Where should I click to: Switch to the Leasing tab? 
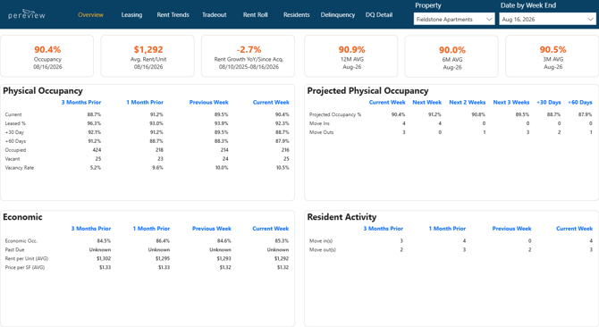(x=131, y=15)
